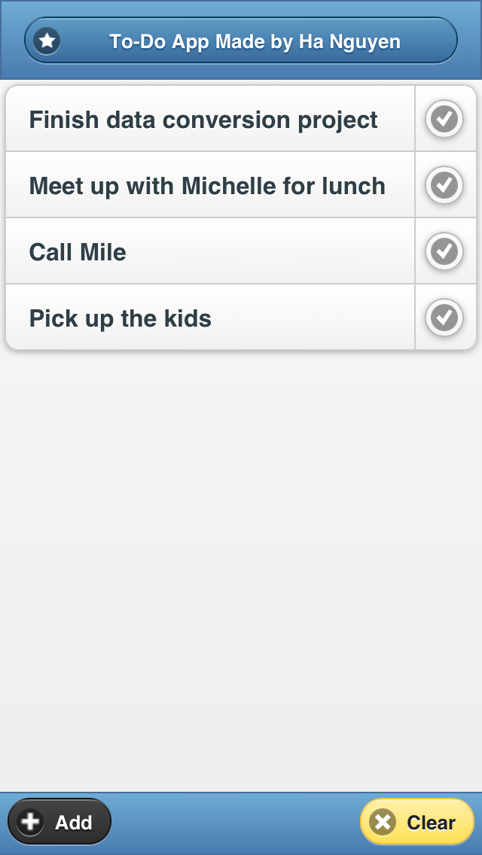Click the star icon in the header
The width and height of the screenshot is (482, 855).
pyautogui.click(x=47, y=41)
